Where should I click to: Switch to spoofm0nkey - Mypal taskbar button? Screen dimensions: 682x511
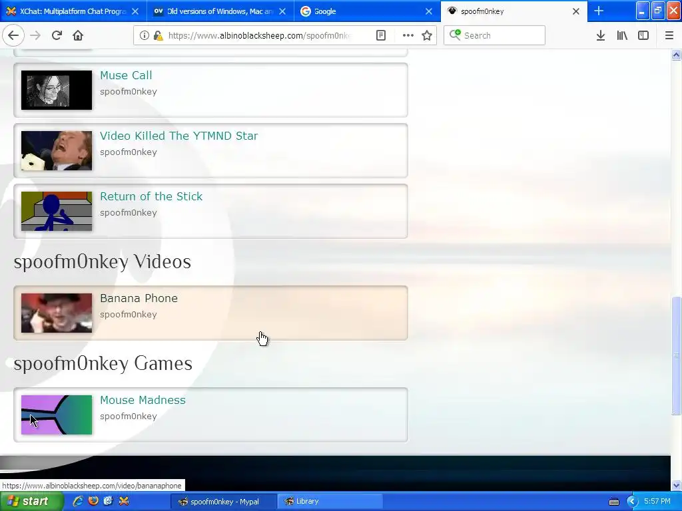[222, 502]
